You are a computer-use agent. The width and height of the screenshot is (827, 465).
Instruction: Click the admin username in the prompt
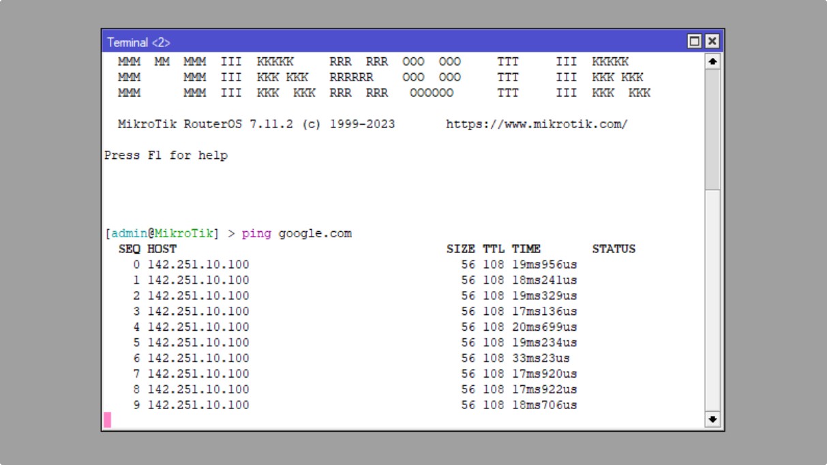tap(128, 233)
